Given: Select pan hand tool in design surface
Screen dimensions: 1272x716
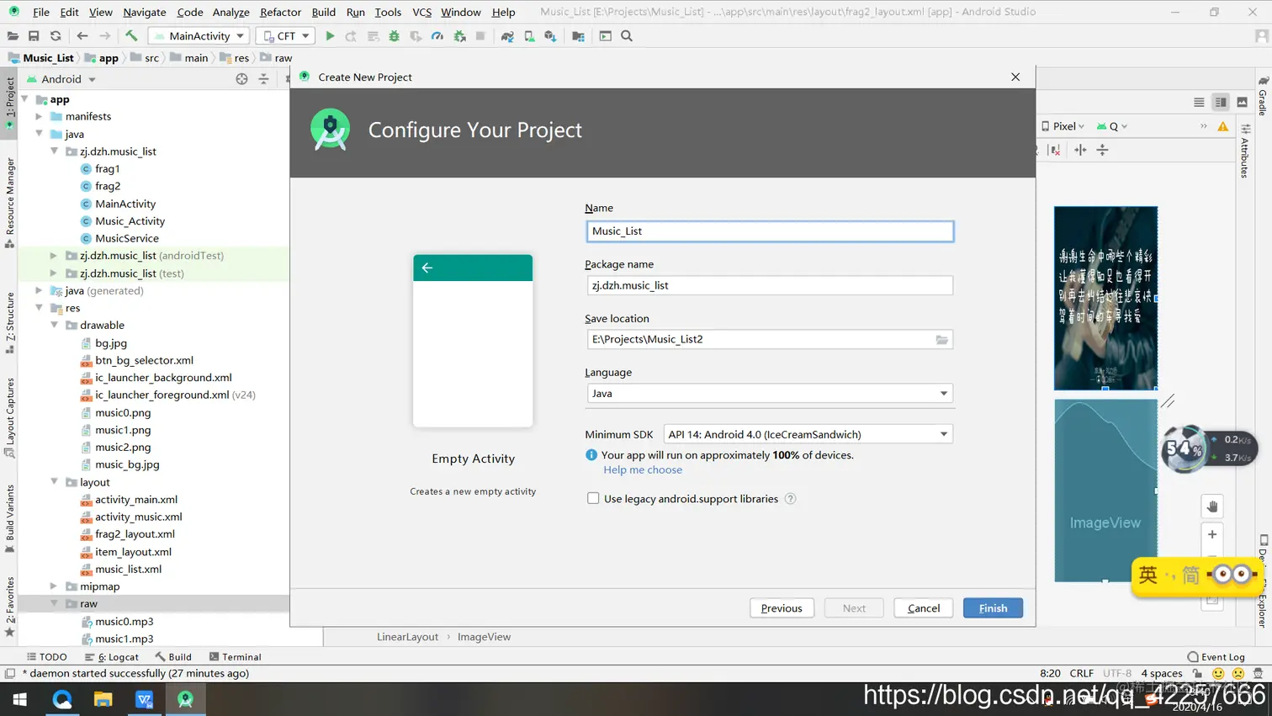Looking at the screenshot, I should tap(1212, 507).
